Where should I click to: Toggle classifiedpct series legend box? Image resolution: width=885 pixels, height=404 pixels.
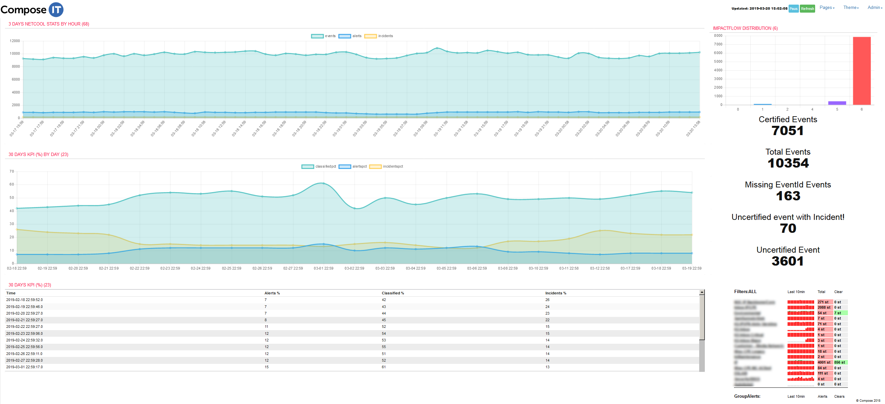307,167
